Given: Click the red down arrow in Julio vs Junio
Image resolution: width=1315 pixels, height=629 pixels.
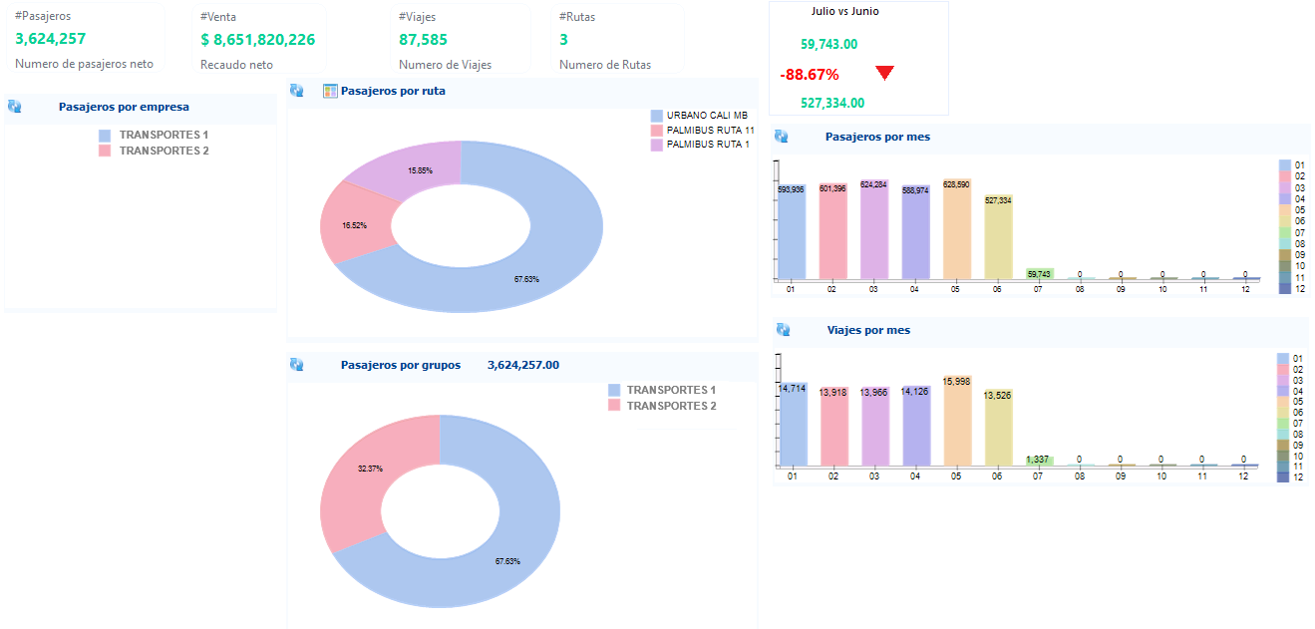Looking at the screenshot, I should tap(884, 73).
